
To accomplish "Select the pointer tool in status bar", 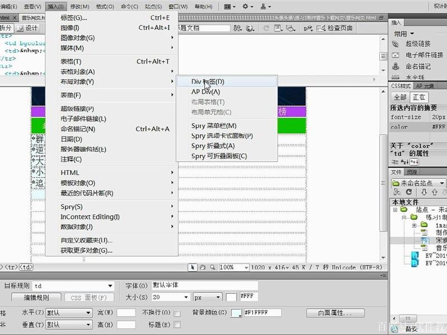I will coord(192,267).
